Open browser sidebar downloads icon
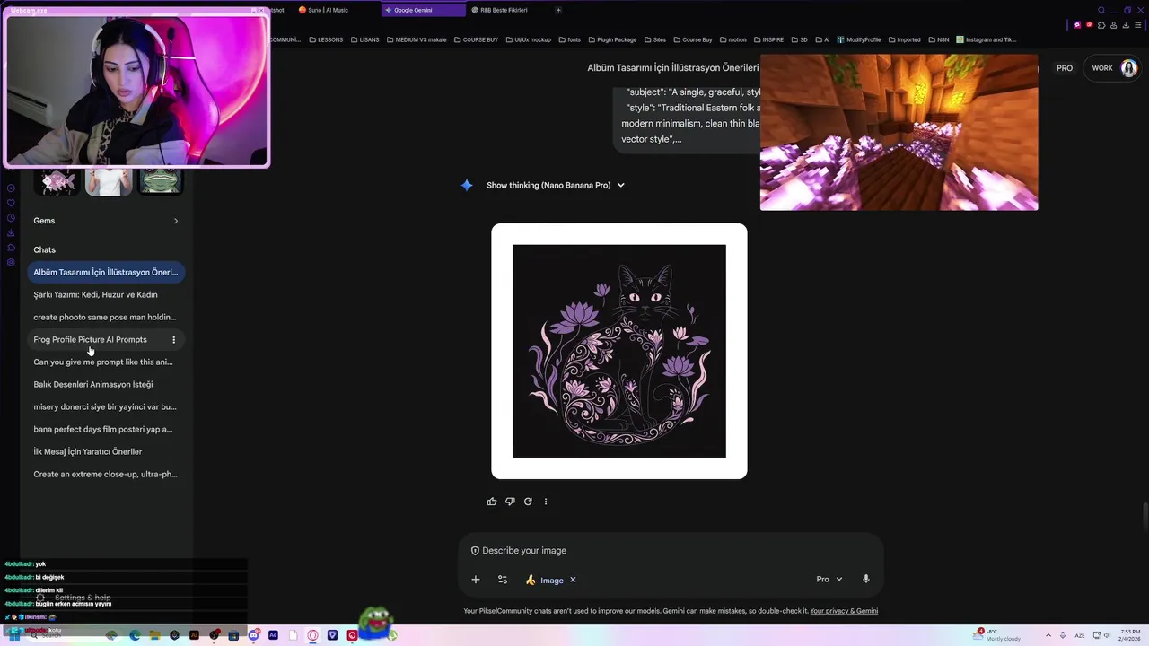This screenshot has width=1149, height=646. 11,233
